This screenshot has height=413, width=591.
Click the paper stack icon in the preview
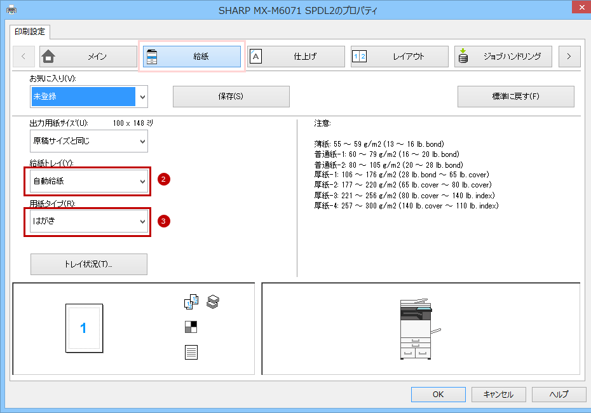click(213, 302)
